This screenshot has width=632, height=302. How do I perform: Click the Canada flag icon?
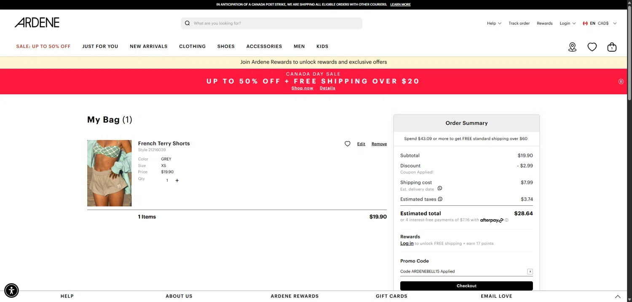[585, 24]
